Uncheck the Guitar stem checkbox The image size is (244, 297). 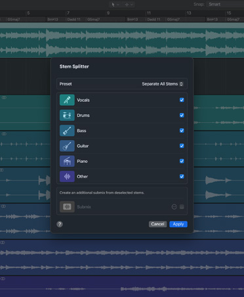tap(182, 146)
